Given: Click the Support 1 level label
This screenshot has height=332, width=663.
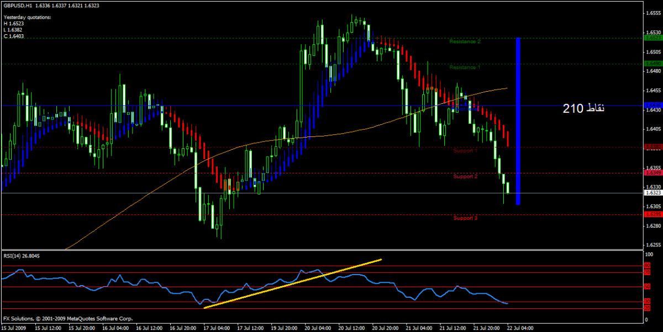Looking at the screenshot, I should (x=465, y=150).
